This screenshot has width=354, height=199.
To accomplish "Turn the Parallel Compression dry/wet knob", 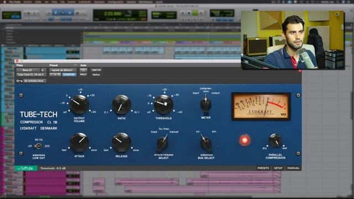I will [x=275, y=140].
